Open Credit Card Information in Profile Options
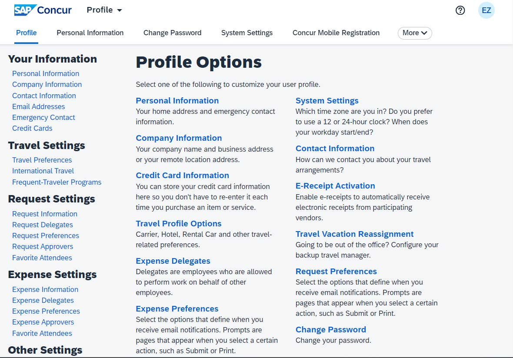Screen dimensions: 513x358 click(x=182, y=175)
